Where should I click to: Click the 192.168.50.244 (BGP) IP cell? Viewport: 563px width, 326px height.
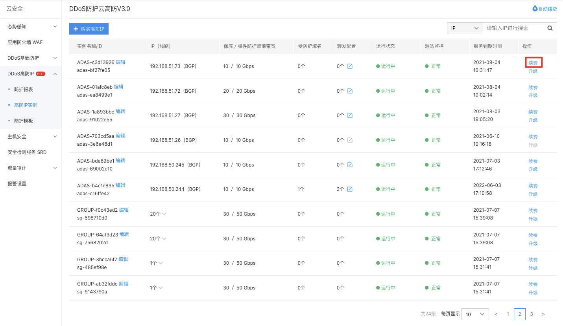[x=175, y=189]
